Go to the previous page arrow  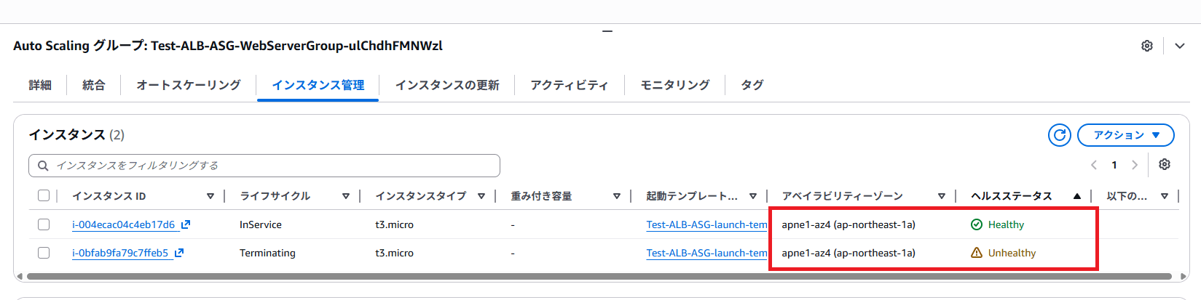point(1094,165)
